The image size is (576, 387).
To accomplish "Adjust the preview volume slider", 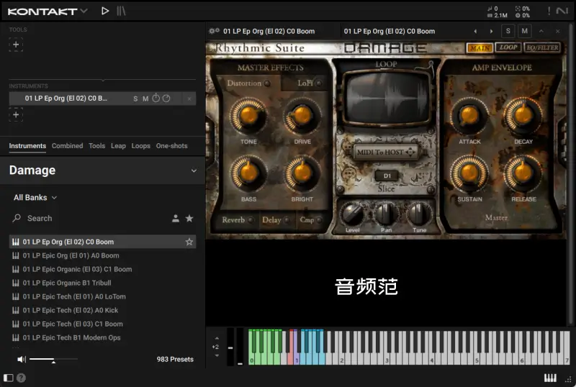I will (x=53, y=359).
